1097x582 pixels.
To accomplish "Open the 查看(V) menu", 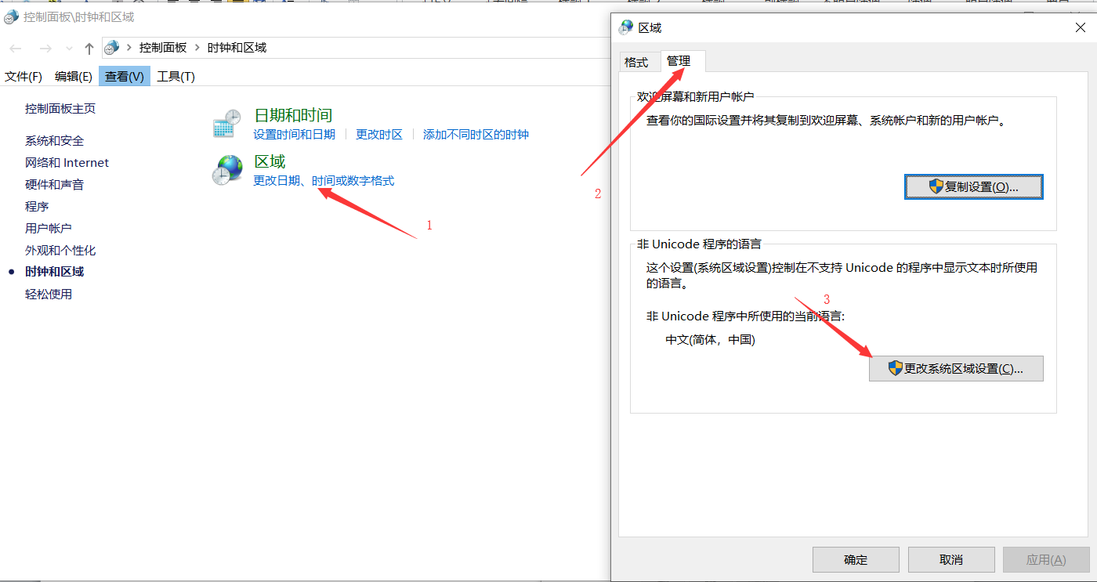I will pos(125,76).
